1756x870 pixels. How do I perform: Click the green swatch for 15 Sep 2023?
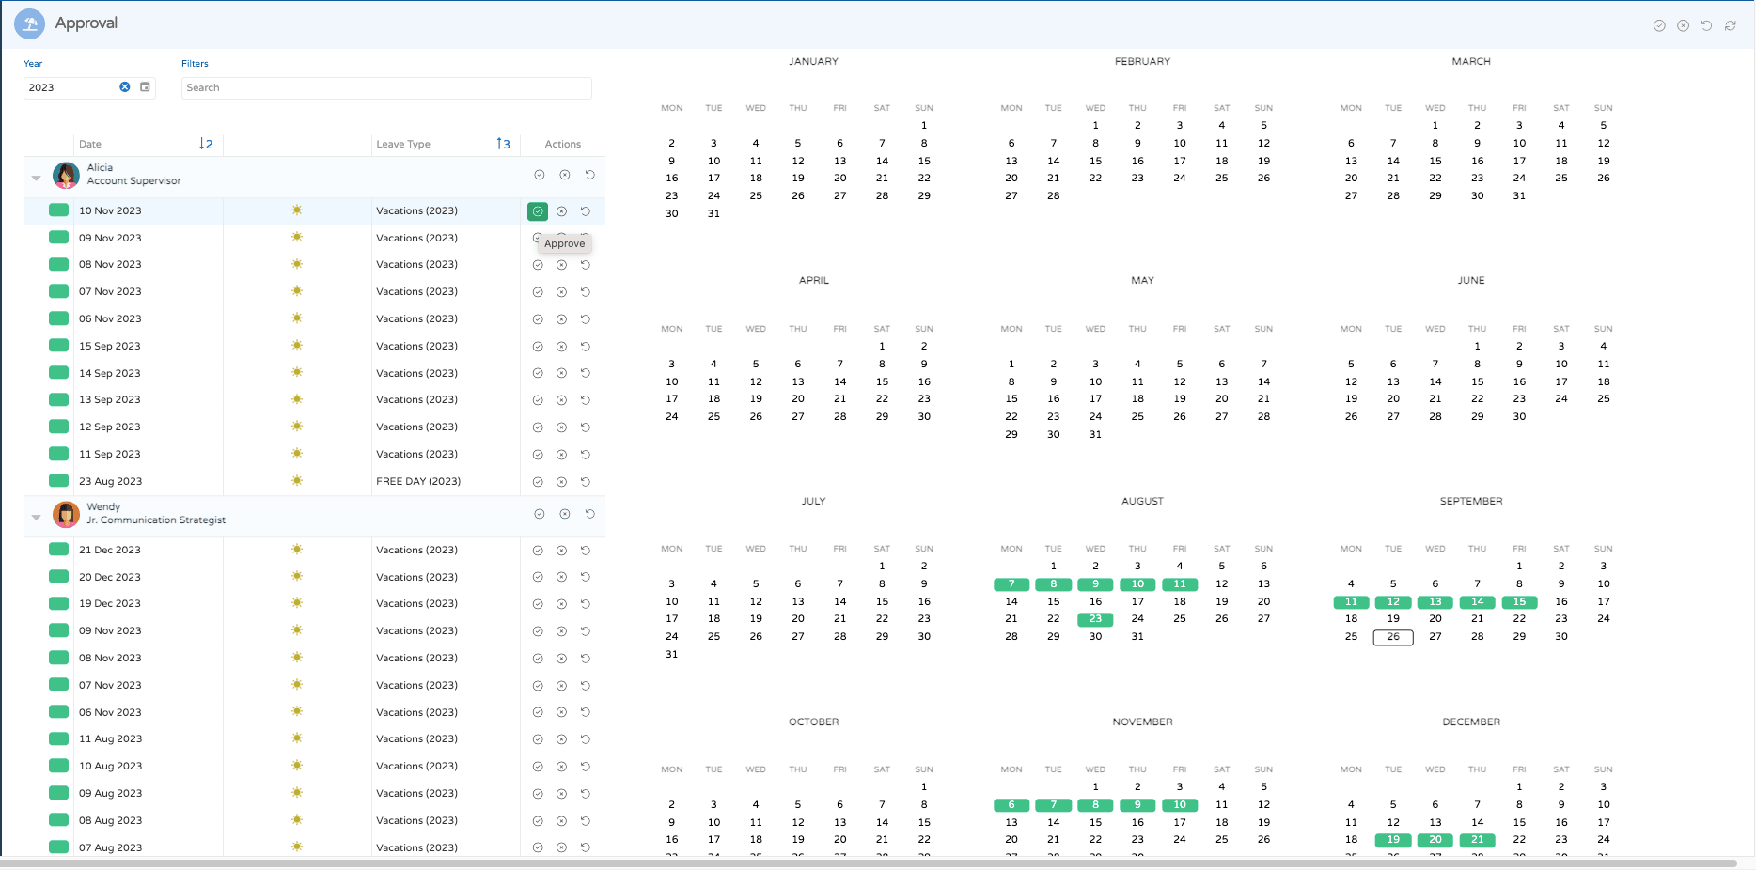pos(58,346)
